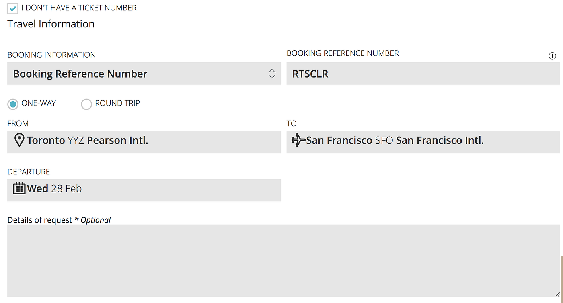Click the up-down arrows of Booking Information select

[272, 74]
